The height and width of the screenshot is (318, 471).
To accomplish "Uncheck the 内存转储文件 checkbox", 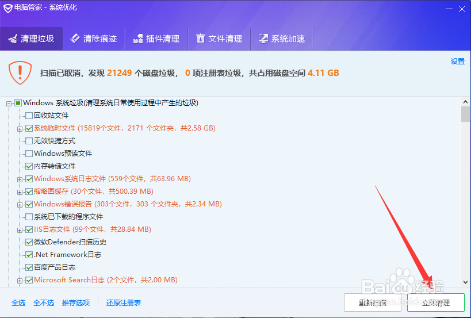I will point(29,166).
